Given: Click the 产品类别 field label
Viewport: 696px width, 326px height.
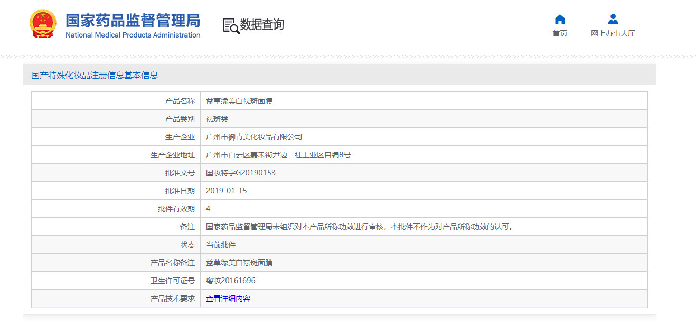Looking at the screenshot, I should (x=180, y=119).
